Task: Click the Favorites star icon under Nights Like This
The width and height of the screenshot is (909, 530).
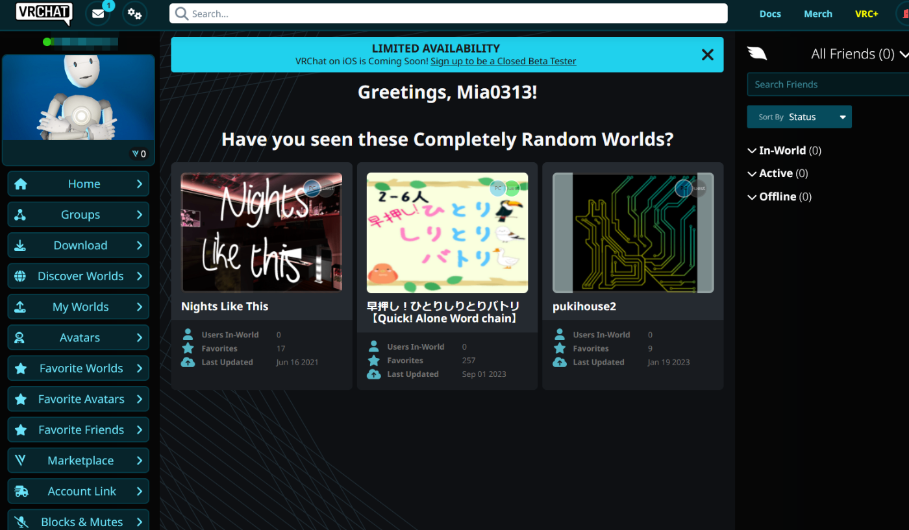Action: pos(188,348)
